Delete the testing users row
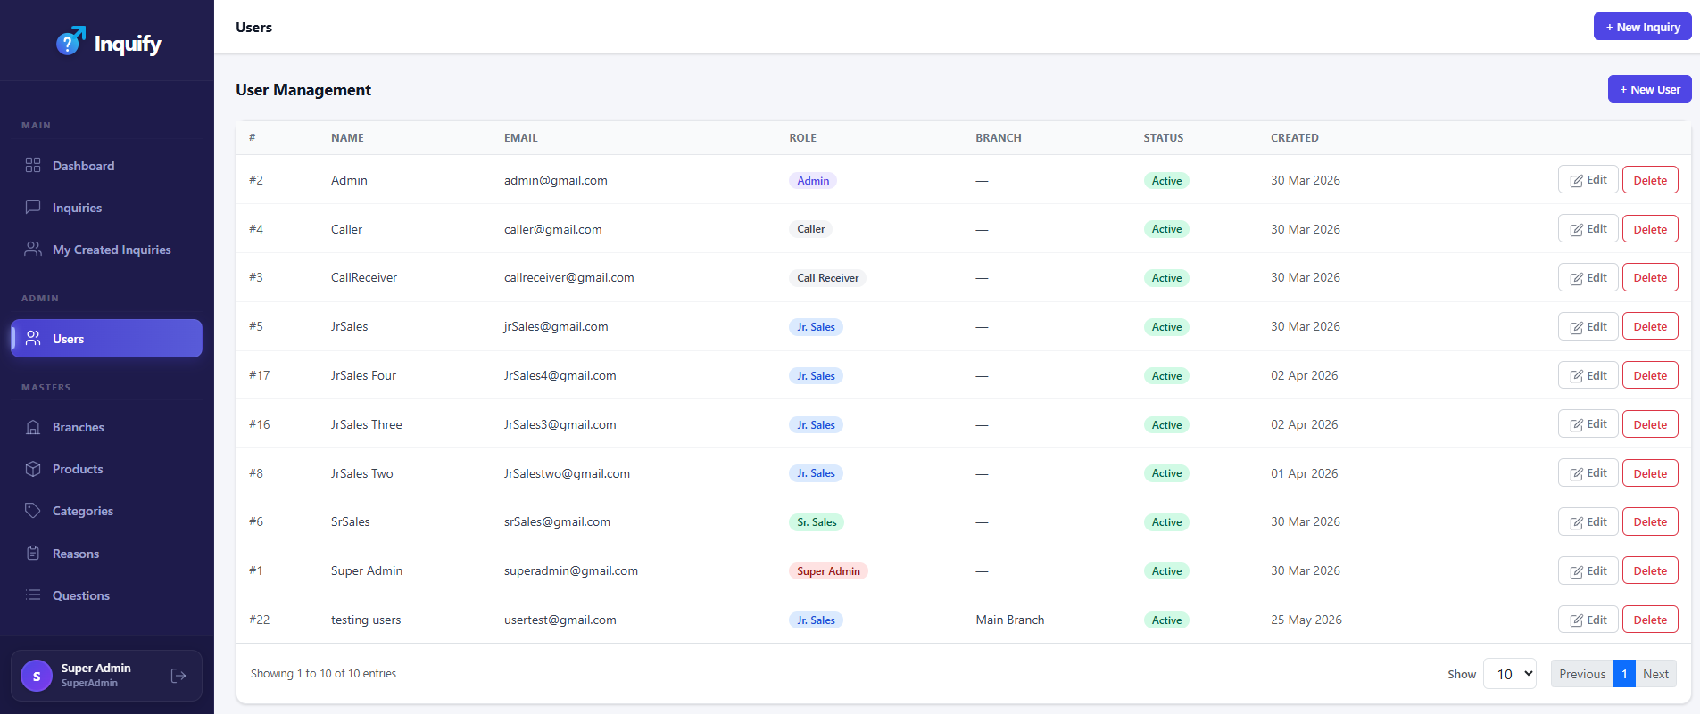Screen dimensions: 1700x714 pyautogui.click(x=1650, y=620)
